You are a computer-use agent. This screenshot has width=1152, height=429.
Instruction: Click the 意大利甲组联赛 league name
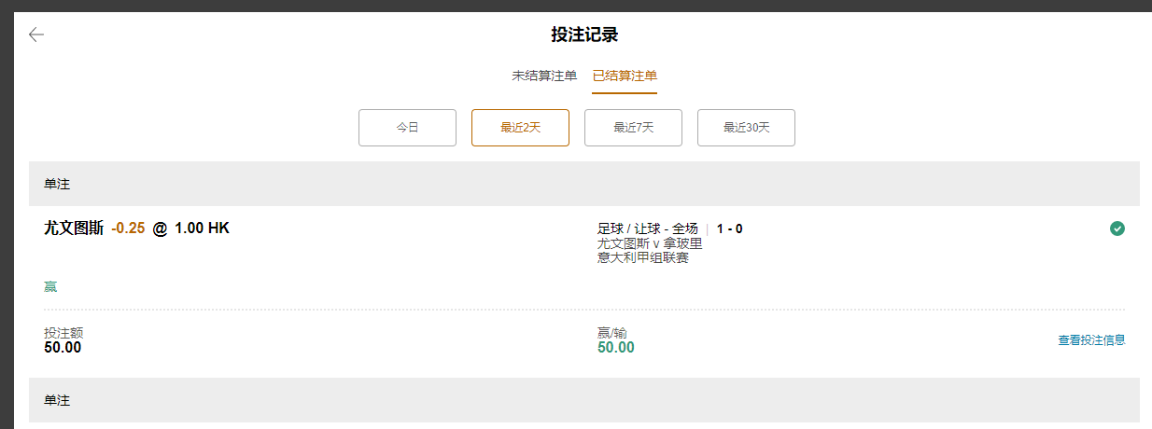[643, 257]
